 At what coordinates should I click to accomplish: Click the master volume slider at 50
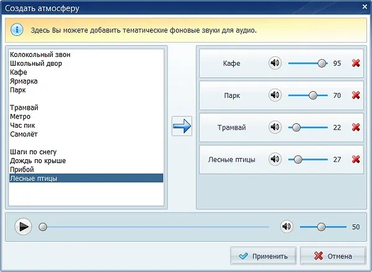pyautogui.click(x=321, y=227)
